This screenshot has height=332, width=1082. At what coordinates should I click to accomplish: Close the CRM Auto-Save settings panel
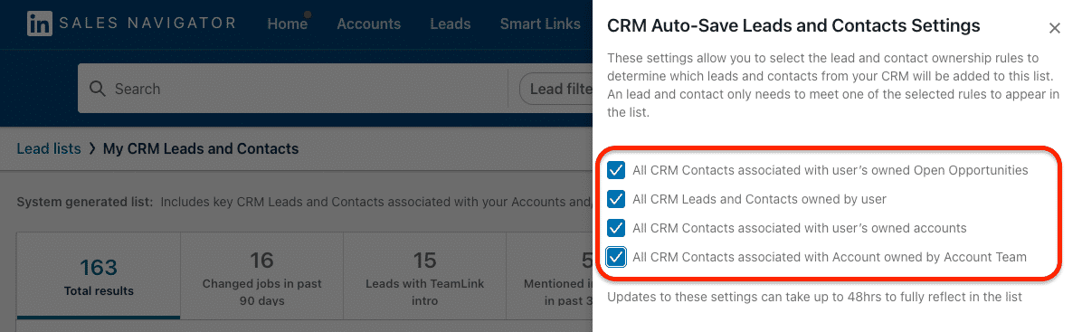point(1054,28)
